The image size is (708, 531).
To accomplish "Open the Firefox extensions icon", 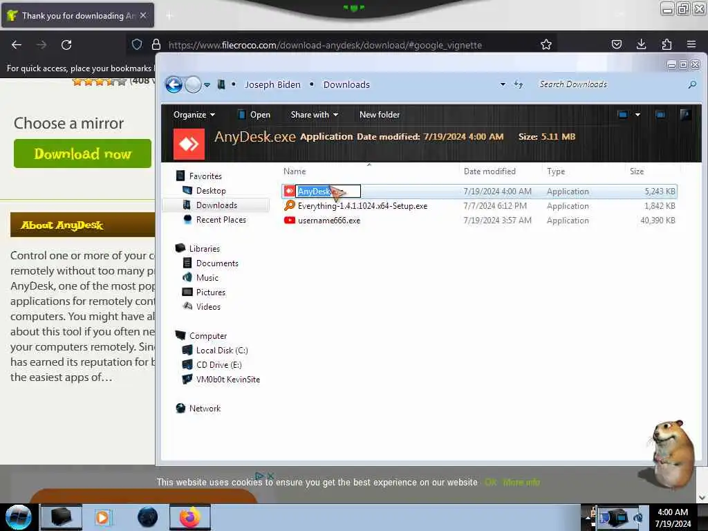I will tap(667, 44).
